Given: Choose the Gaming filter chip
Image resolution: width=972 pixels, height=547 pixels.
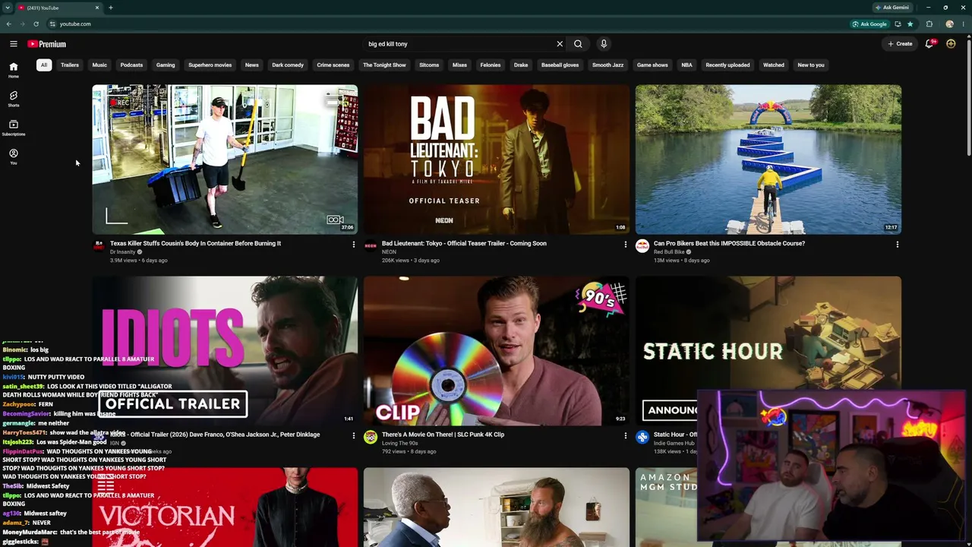Looking at the screenshot, I should (x=166, y=65).
